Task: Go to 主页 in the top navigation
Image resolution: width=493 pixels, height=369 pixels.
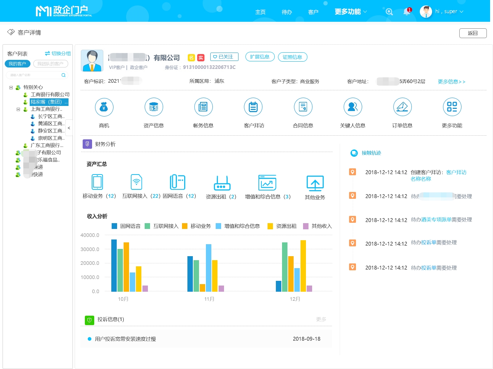Action: tap(260, 11)
